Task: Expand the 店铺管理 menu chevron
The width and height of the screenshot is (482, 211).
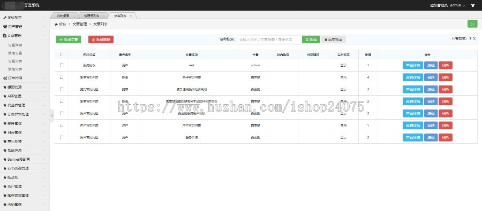Action: [x=44, y=205]
